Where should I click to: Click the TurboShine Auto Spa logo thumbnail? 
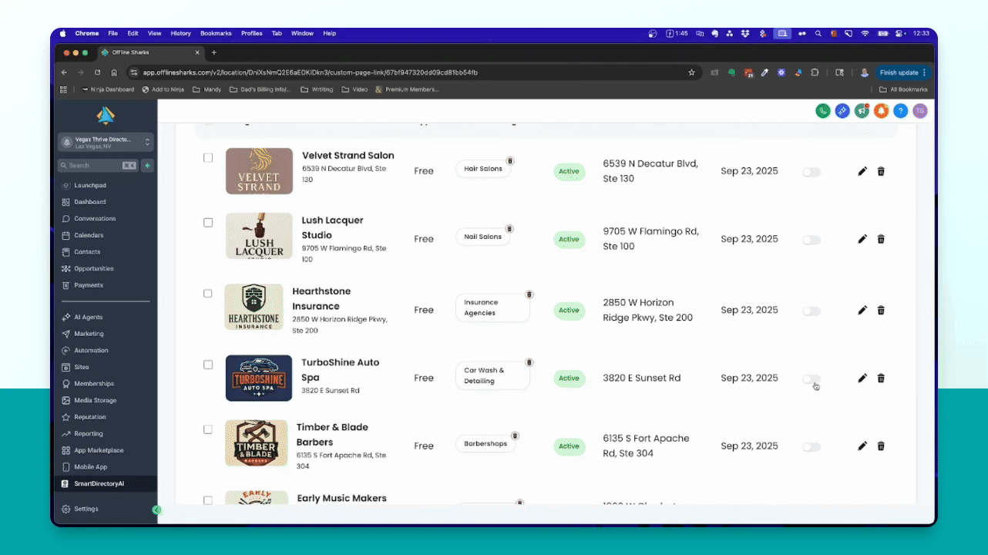[x=259, y=378]
